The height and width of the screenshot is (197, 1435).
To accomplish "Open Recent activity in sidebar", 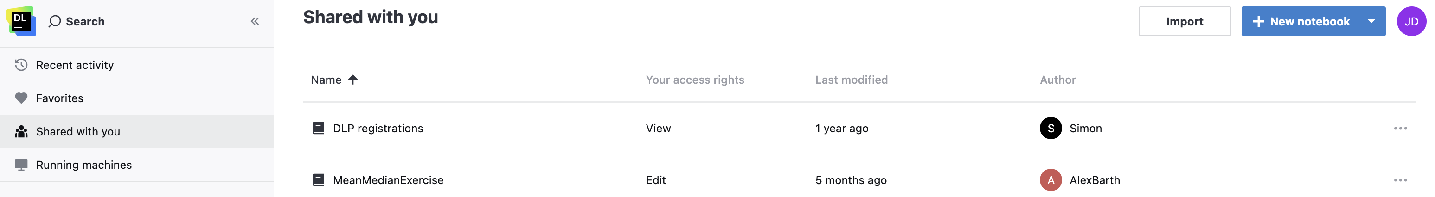I will (x=75, y=65).
